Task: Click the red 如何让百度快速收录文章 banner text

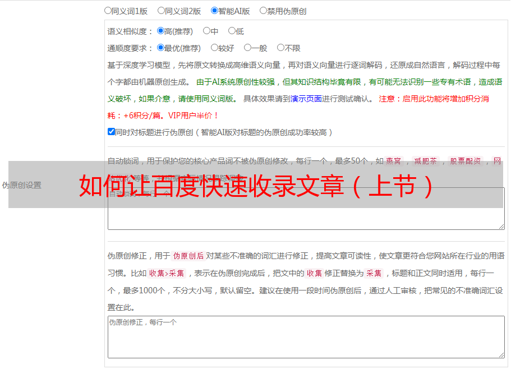Action: 256,186
